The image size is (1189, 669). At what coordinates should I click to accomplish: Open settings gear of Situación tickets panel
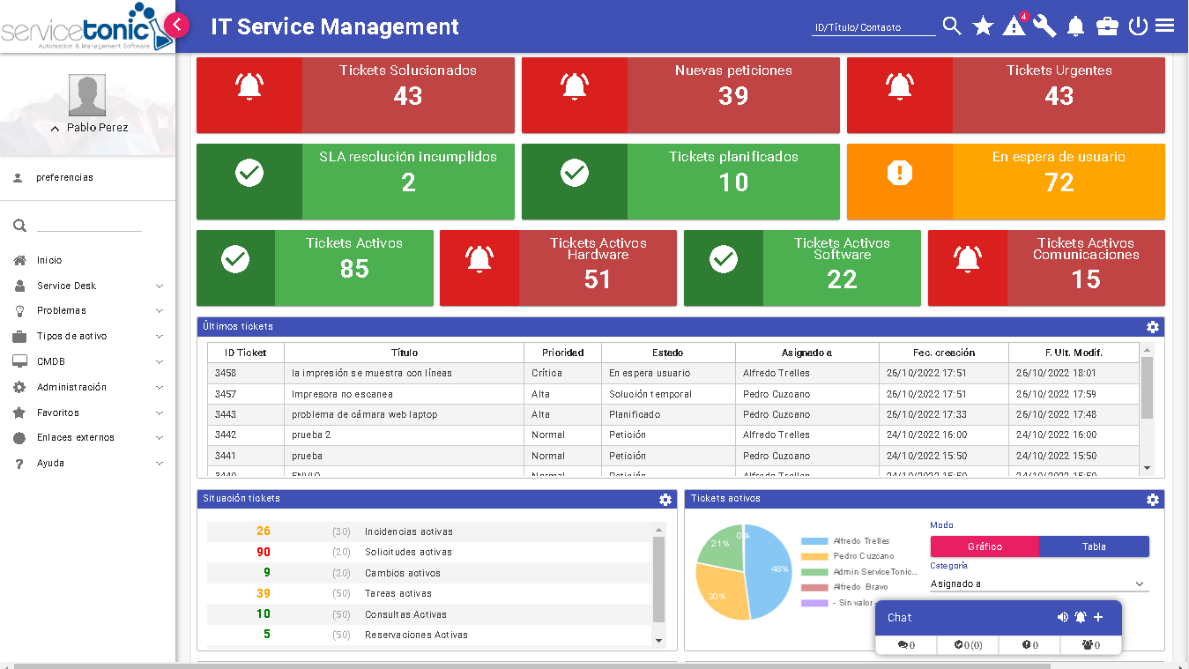665,500
